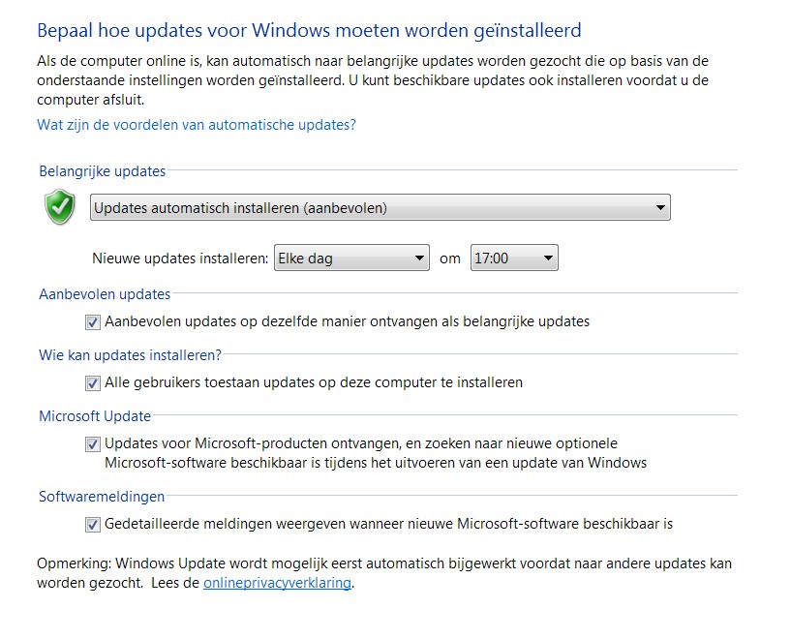Viewport: 791px width, 639px height.
Task: Click the green shield checkmark icon
Action: tap(60, 207)
